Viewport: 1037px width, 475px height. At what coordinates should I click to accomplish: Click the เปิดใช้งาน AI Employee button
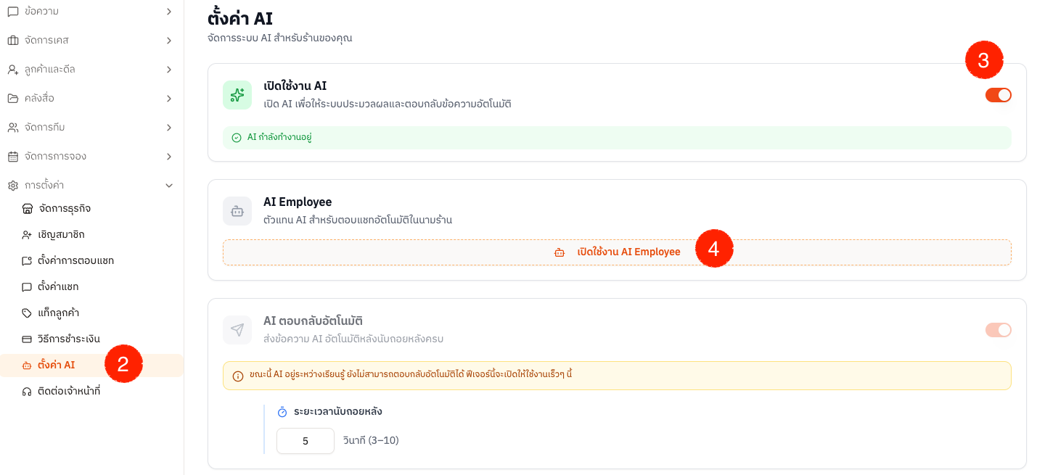[617, 252]
